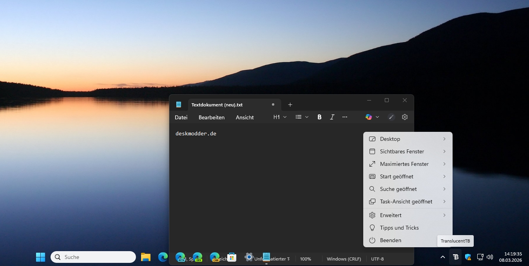Open the list style dropdown
The image size is (529, 266).
[302, 117]
